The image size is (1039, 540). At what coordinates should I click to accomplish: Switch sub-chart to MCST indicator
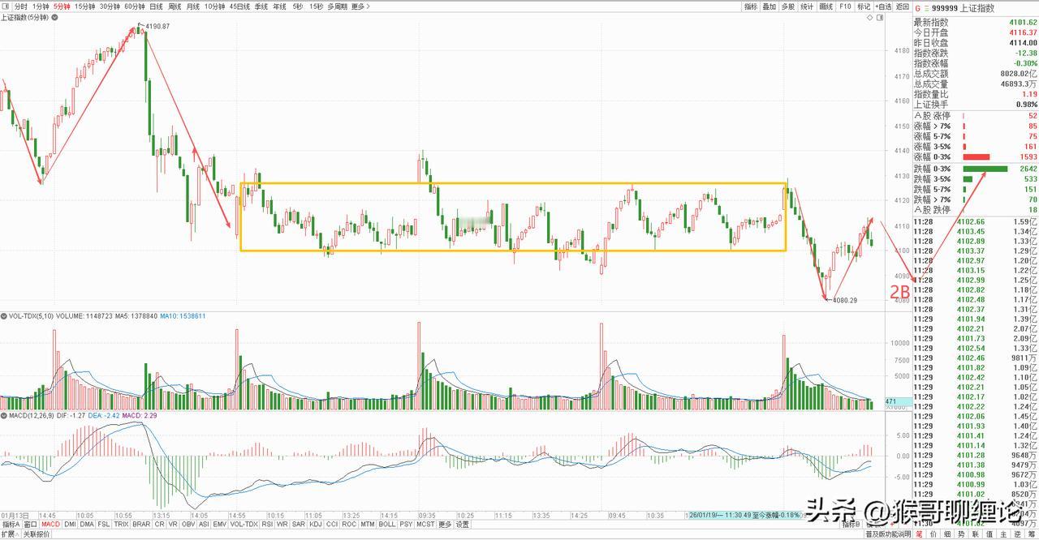point(425,525)
